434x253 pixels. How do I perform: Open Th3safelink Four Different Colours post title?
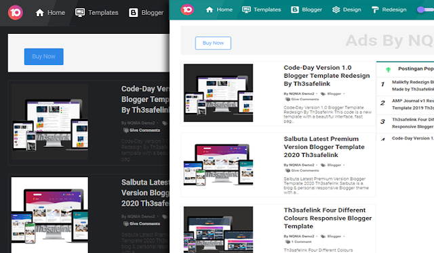[328, 218]
